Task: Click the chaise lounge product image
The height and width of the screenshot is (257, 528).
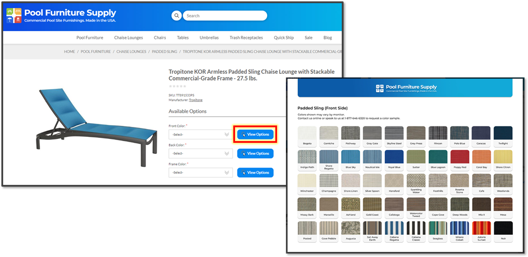Action: [96, 127]
